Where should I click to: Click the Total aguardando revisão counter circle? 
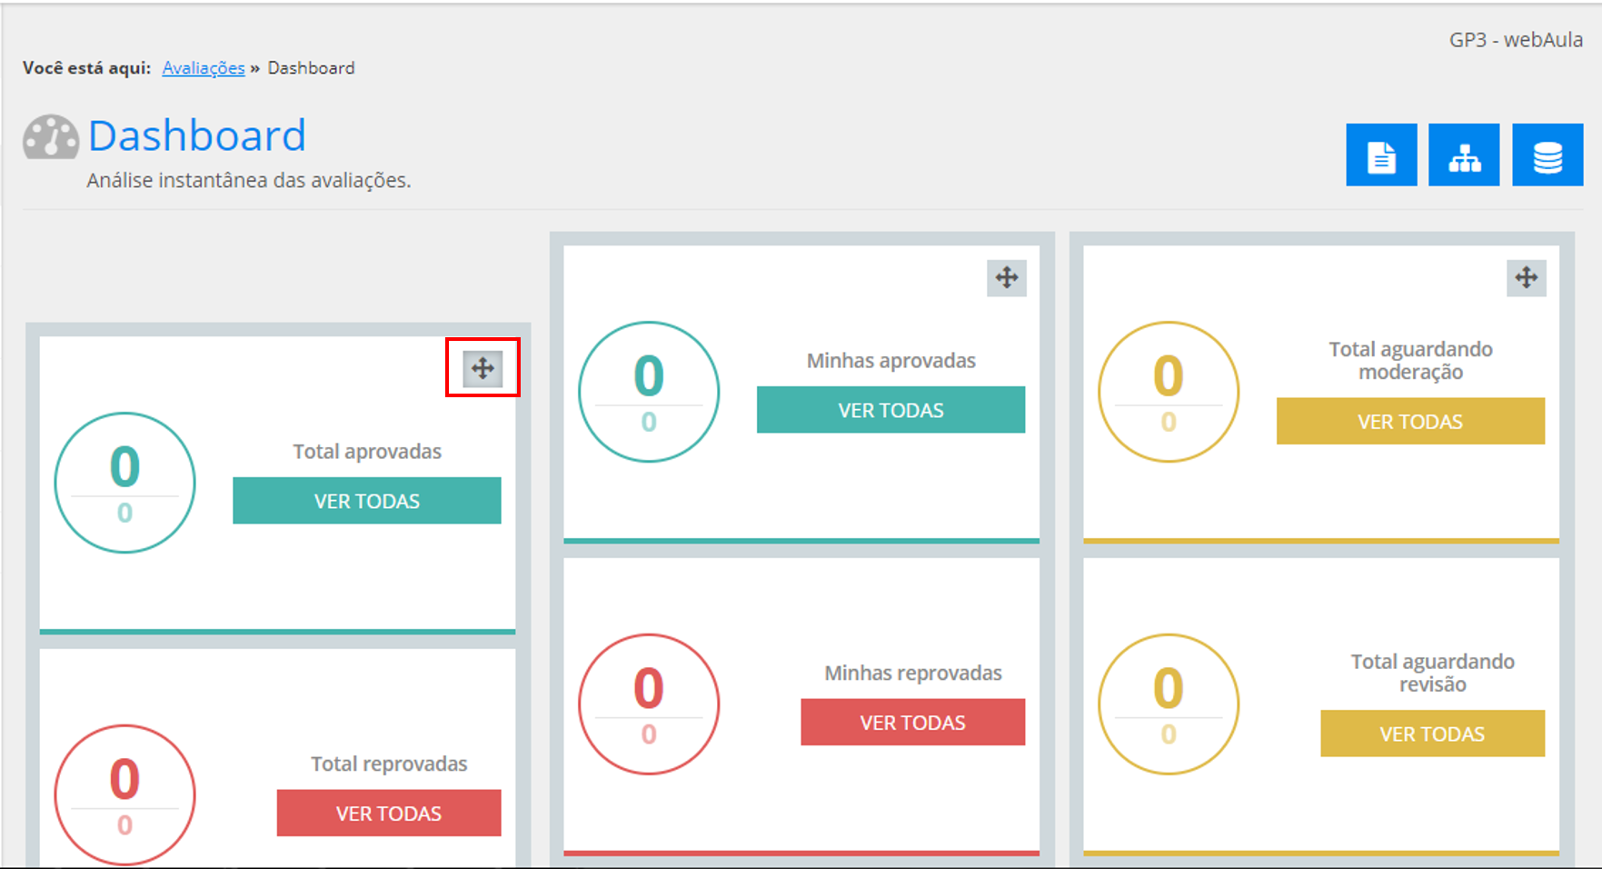(x=1169, y=704)
